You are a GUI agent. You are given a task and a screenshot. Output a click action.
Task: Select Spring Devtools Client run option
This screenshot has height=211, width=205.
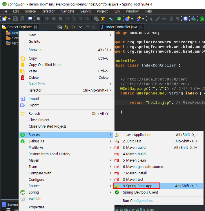[x=158, y=192]
